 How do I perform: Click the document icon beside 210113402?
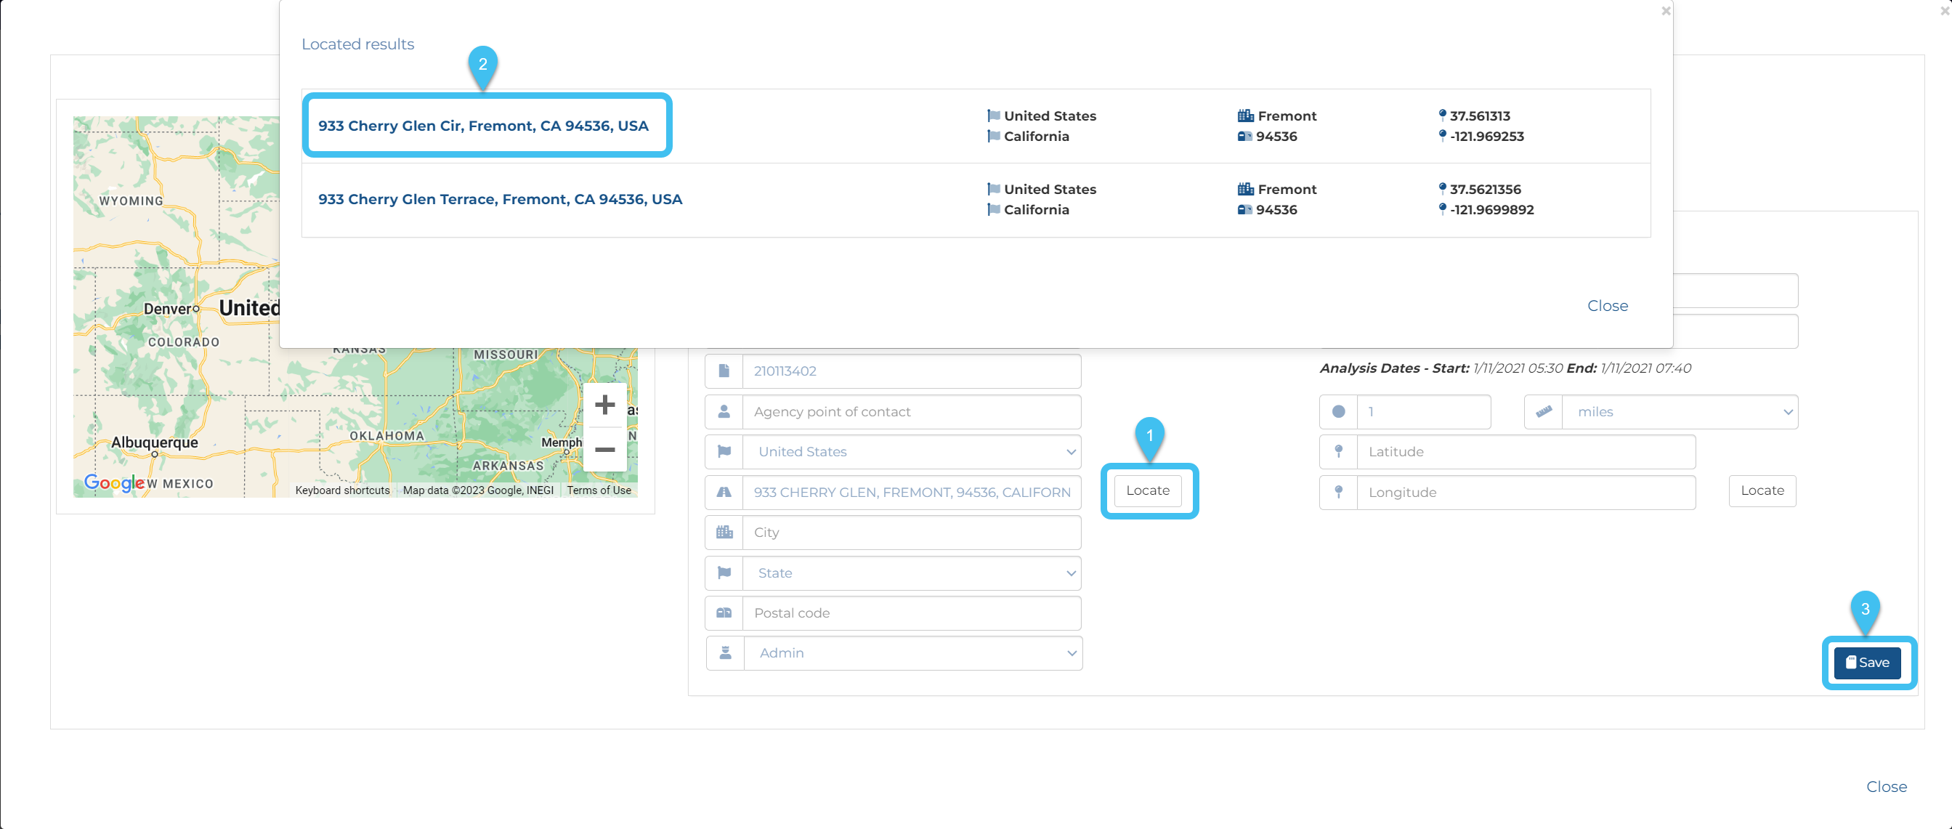(x=724, y=371)
